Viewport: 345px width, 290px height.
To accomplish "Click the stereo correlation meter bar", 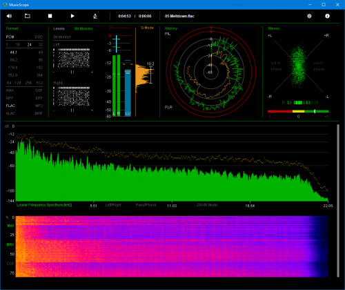I will (x=298, y=111).
